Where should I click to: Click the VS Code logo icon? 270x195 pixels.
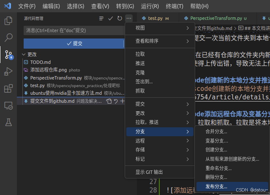click(x=8, y=6)
